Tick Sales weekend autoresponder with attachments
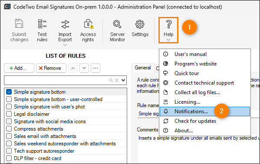260x164 pixels. tap(9, 144)
